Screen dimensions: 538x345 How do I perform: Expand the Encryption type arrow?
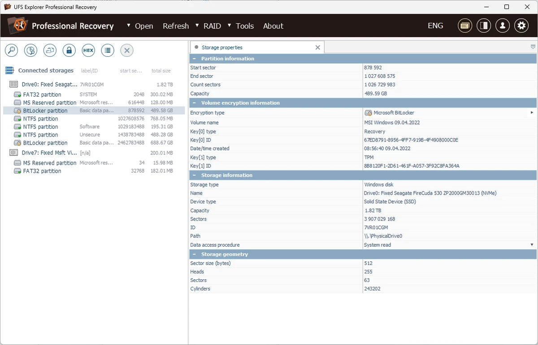532,113
